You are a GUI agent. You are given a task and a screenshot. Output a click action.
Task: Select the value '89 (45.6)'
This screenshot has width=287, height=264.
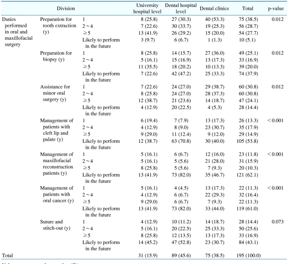181,255
